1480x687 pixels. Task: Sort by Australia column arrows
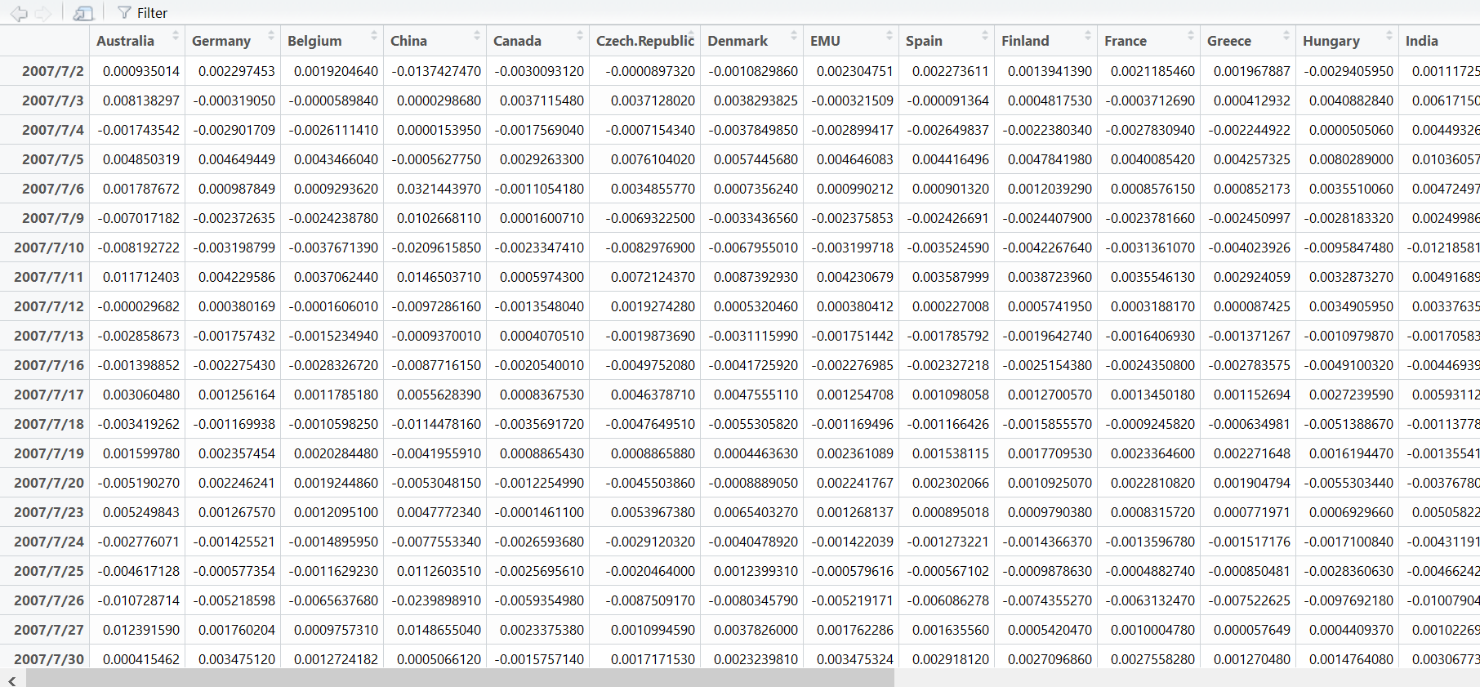tap(175, 37)
